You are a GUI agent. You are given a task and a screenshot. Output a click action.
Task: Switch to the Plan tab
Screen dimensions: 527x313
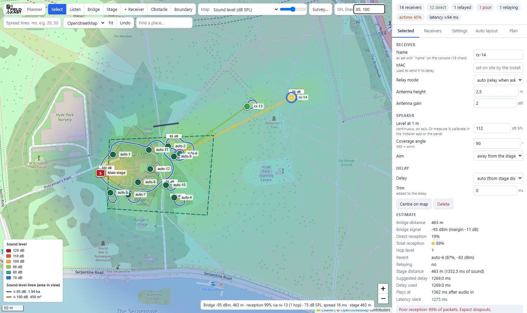click(513, 31)
